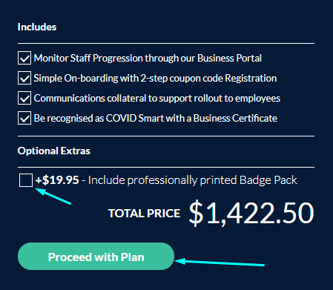Tick the Badge Pack optional extra checkbox

point(26,180)
